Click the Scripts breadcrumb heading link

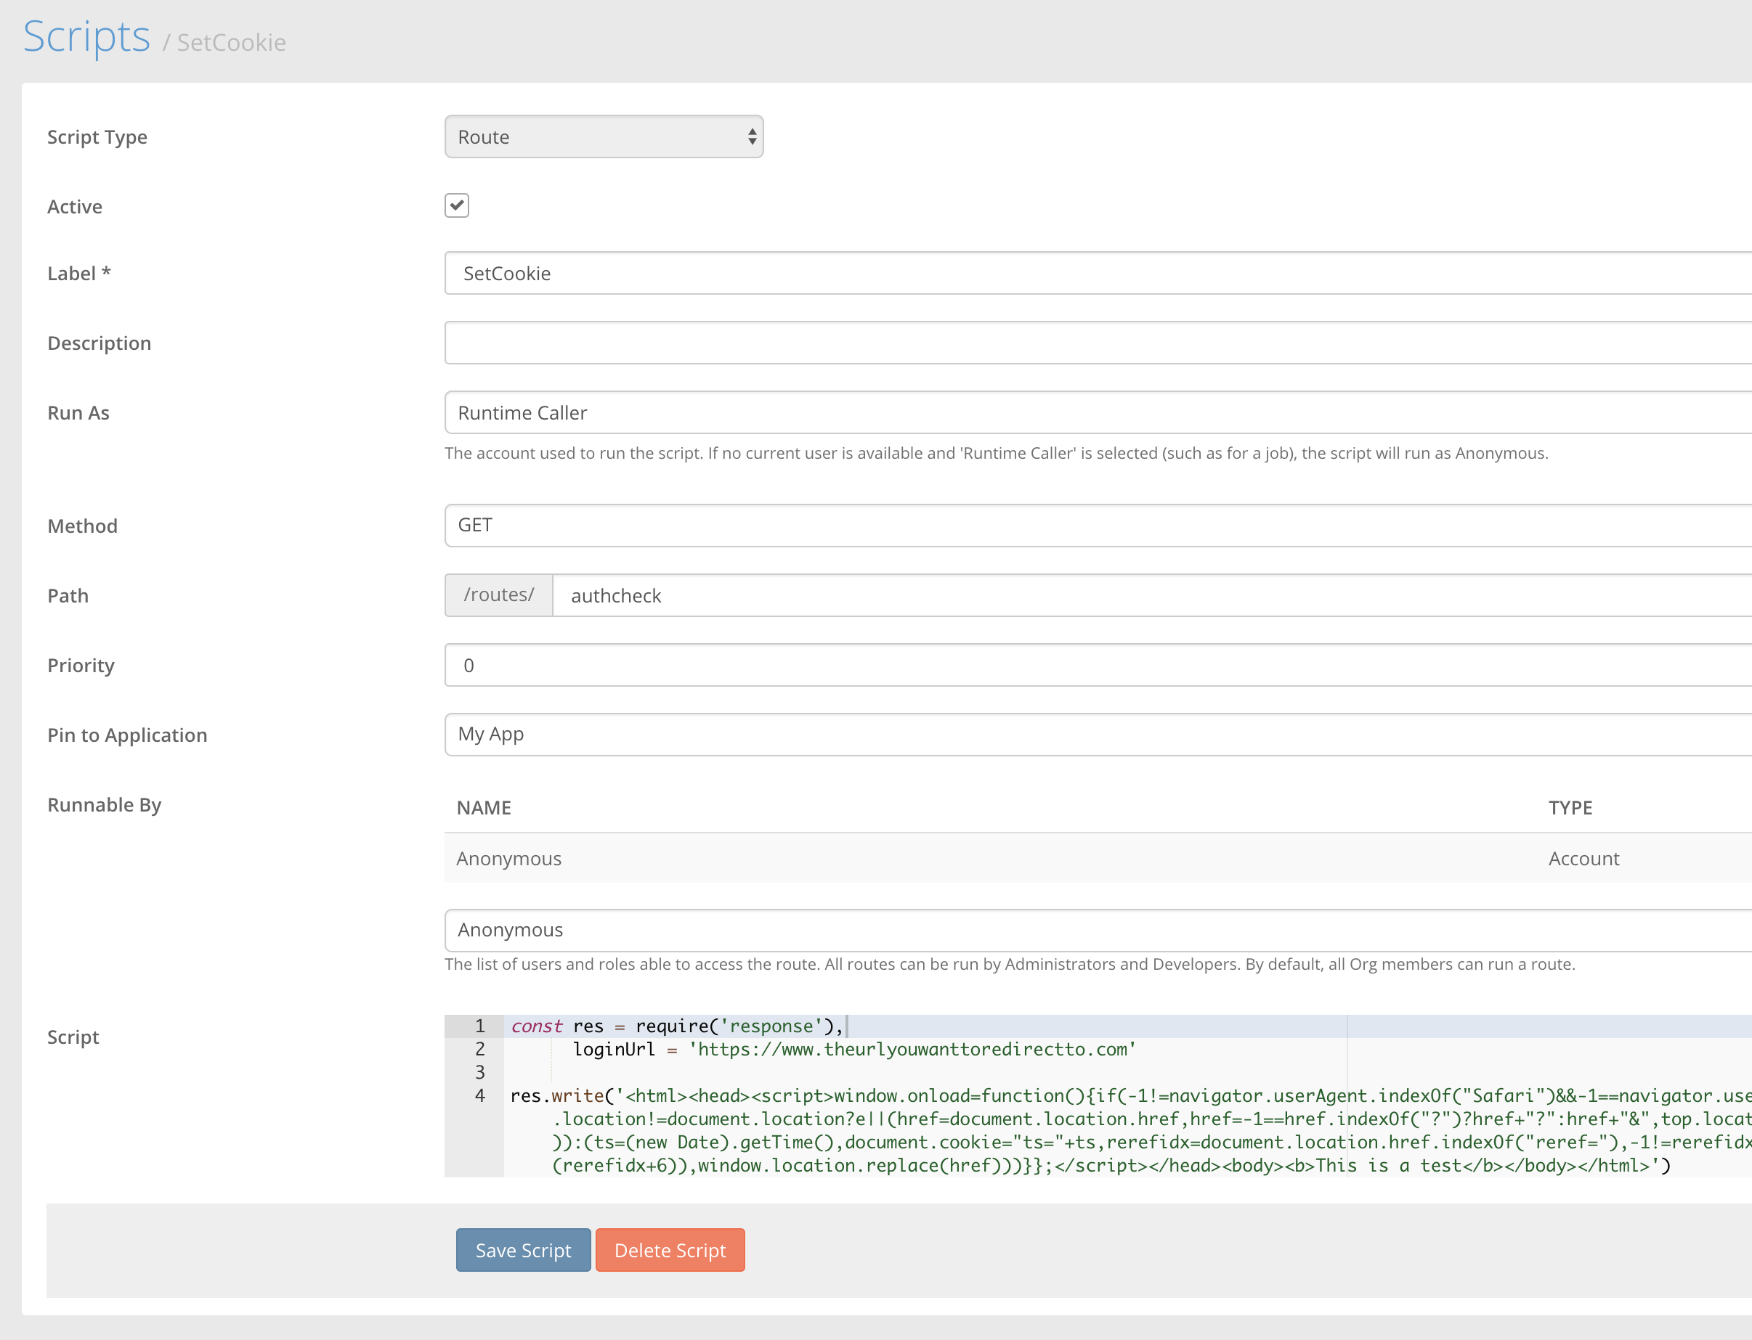86,37
